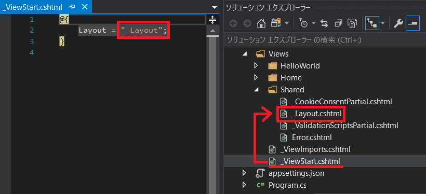Select _ViewImports.cshtml file
The image size is (426, 194).
click(x=315, y=149)
